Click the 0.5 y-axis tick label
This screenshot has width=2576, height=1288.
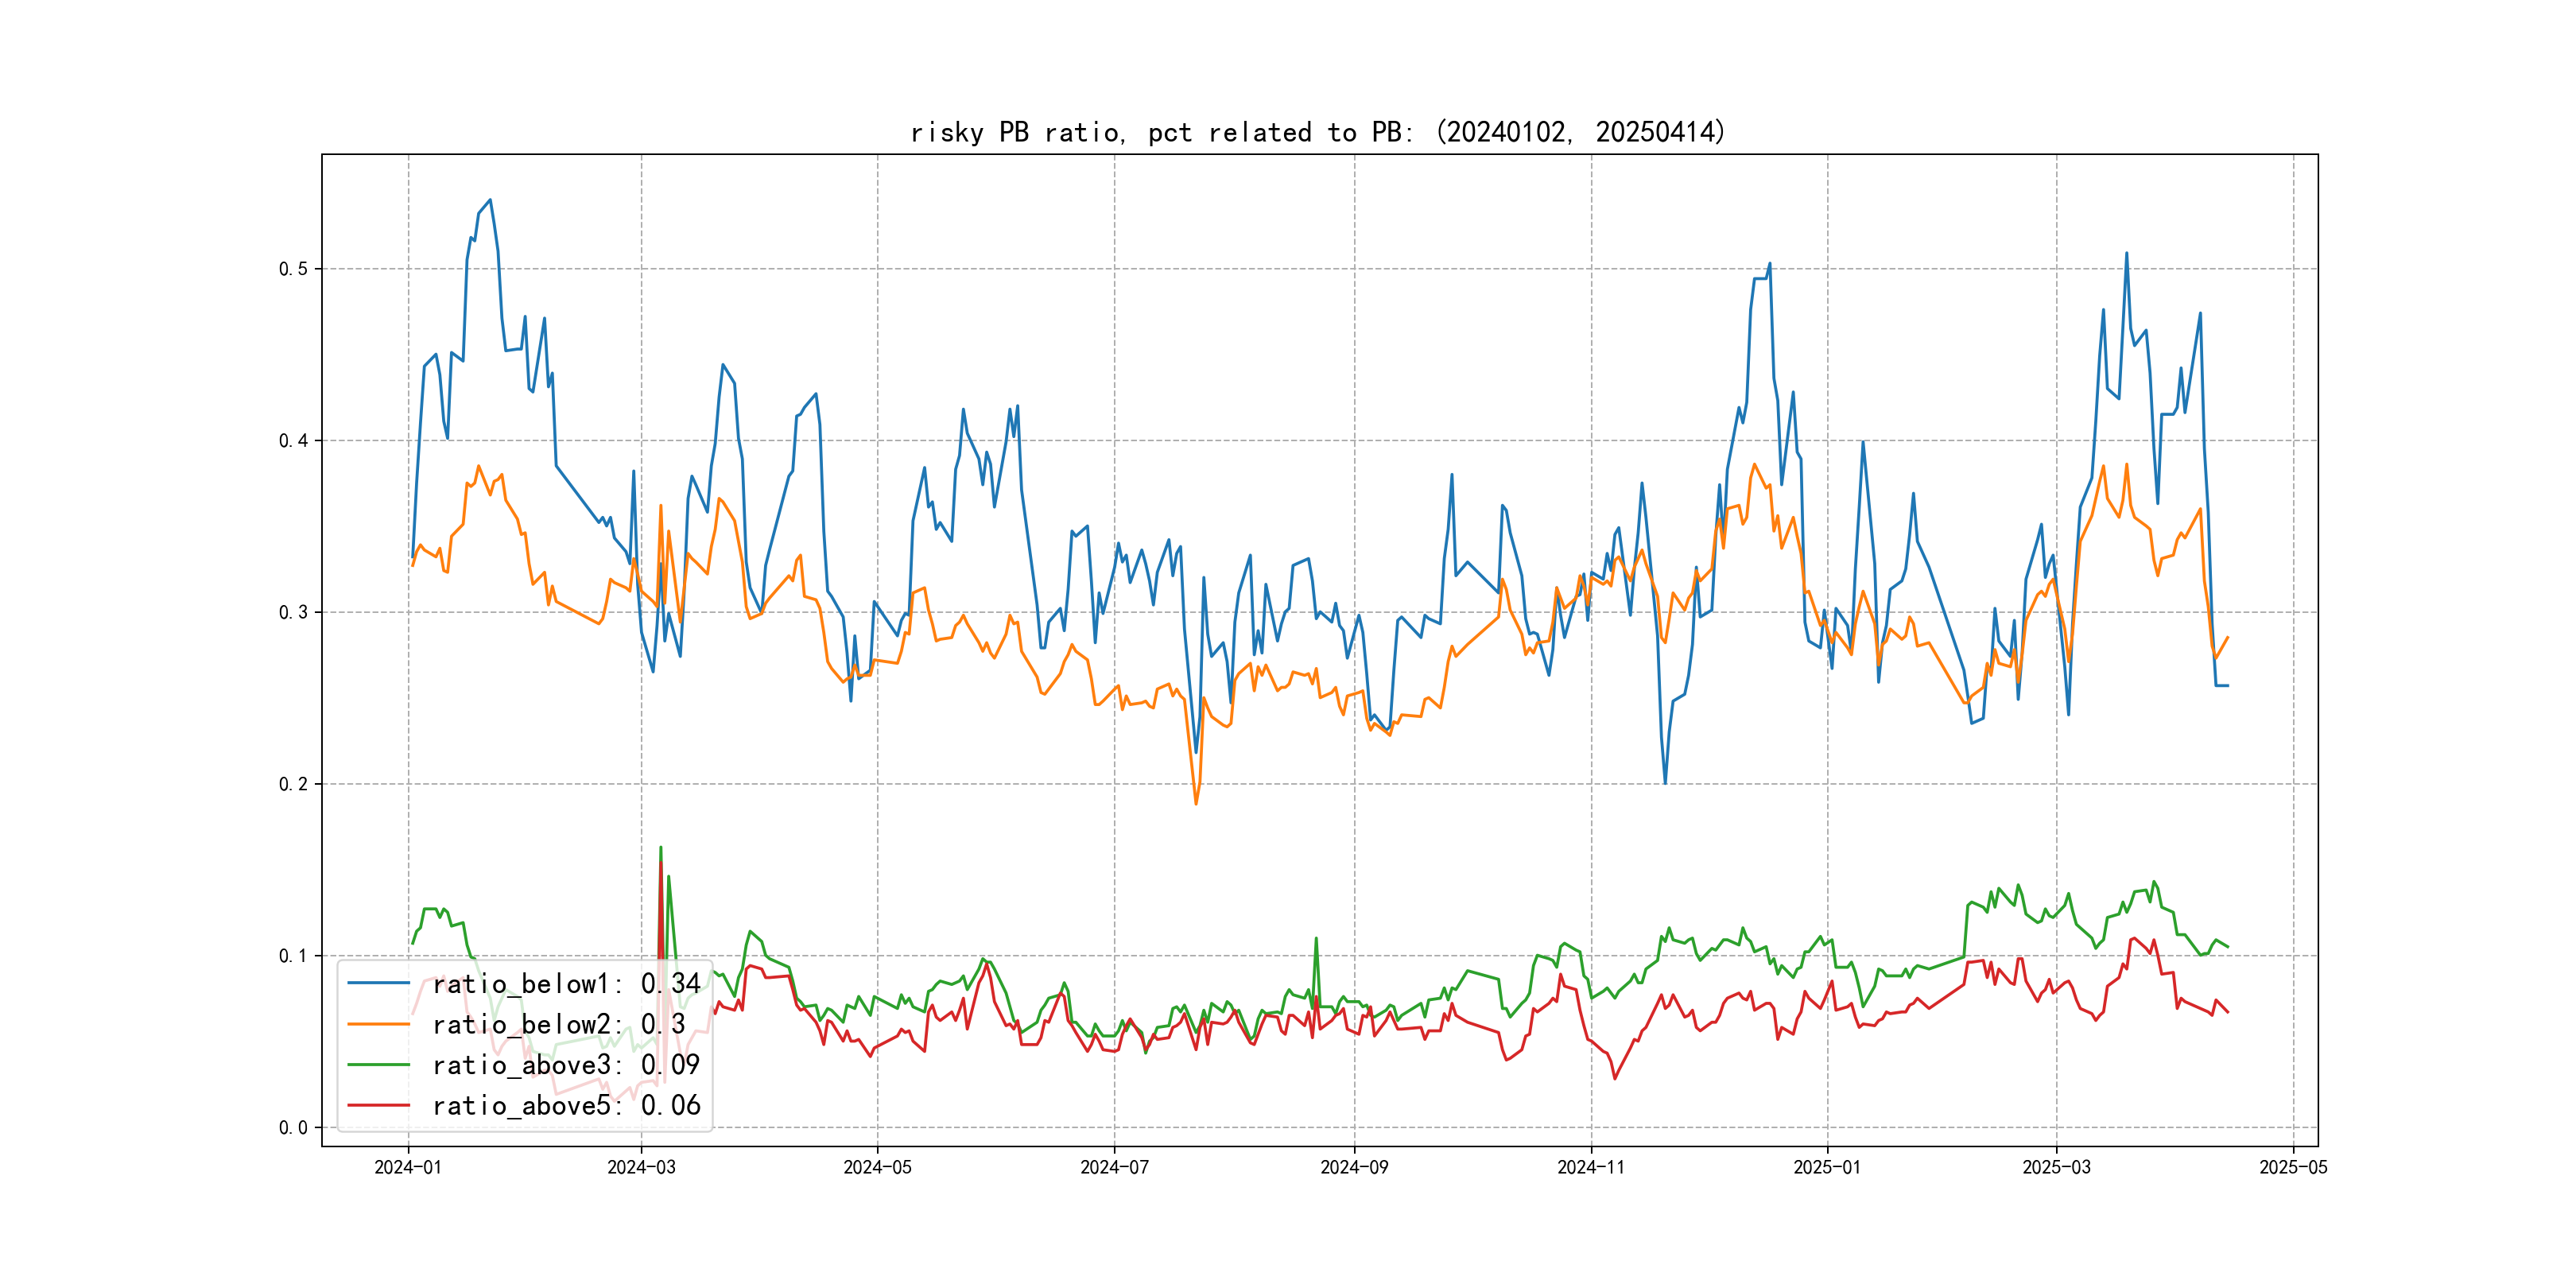coord(293,269)
